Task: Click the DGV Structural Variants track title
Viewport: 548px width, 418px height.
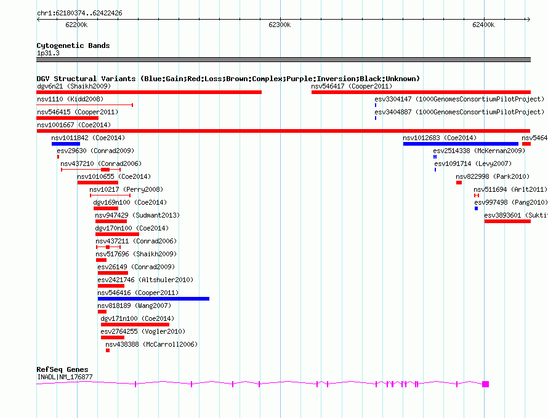Action: [228, 79]
